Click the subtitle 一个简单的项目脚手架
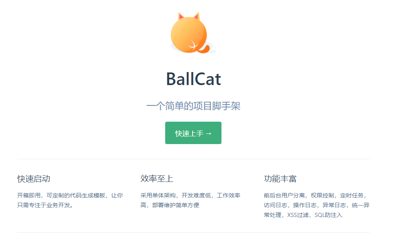 click(x=193, y=106)
